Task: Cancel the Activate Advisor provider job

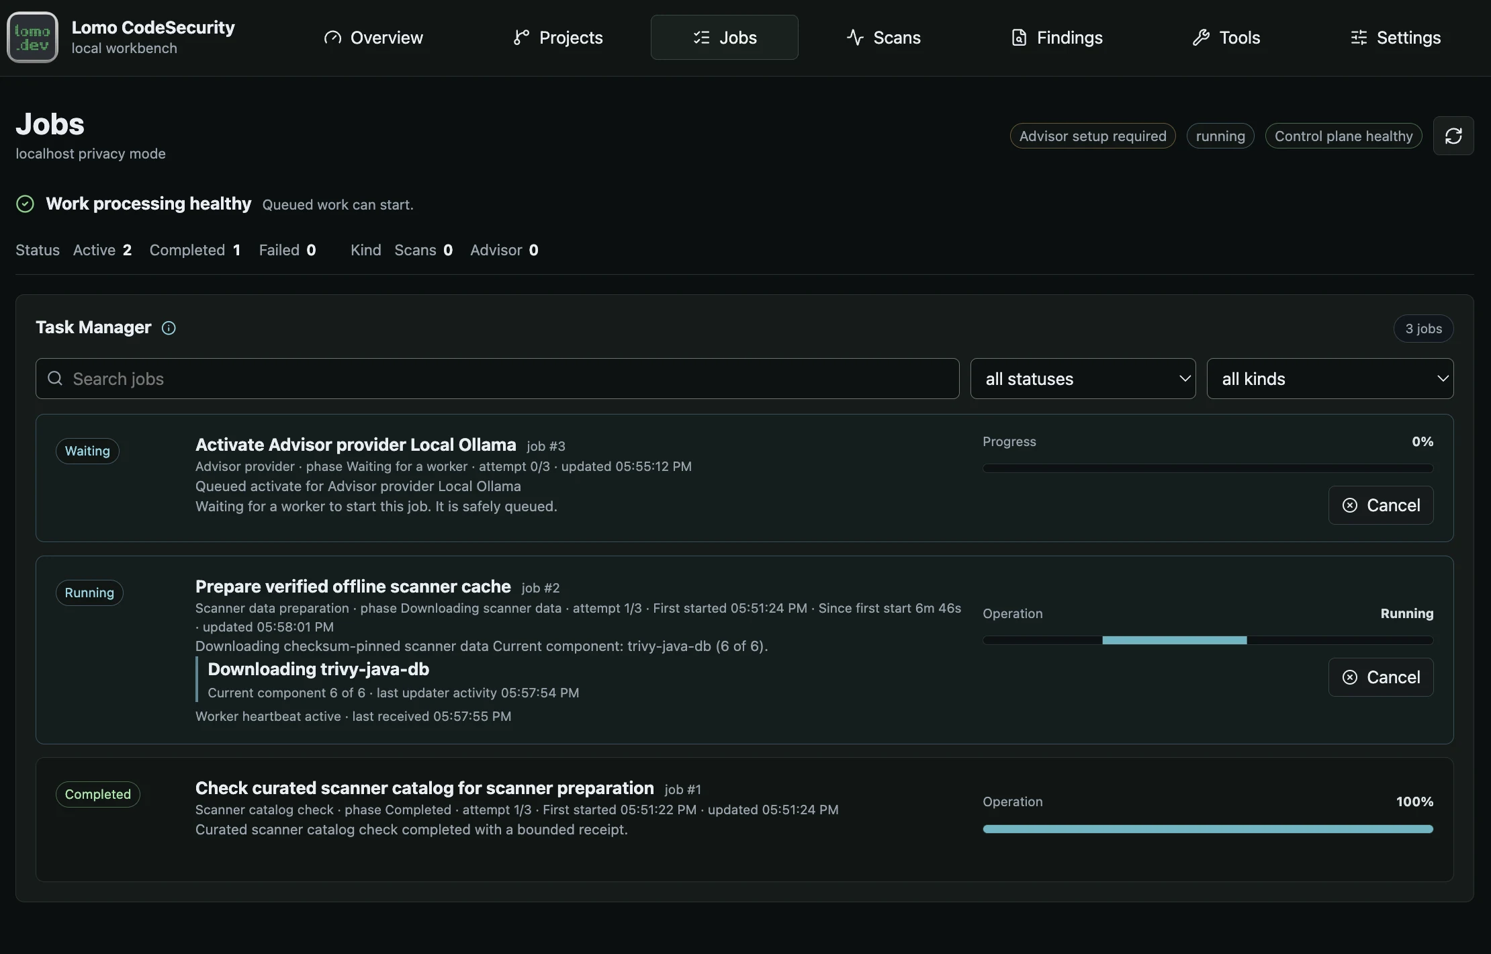Action: click(1381, 505)
